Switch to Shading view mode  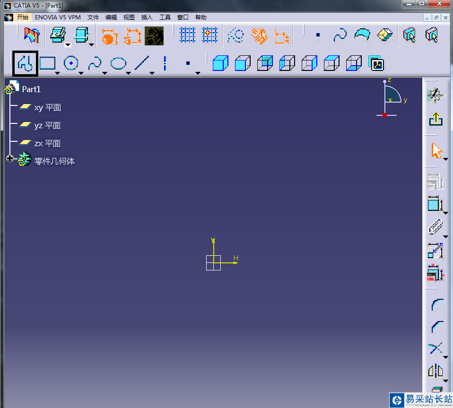coord(220,63)
